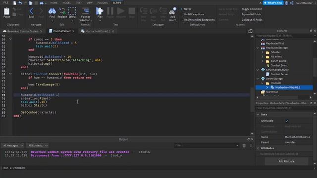
Task: Click the Select tool icon
Action: pos(72,11)
